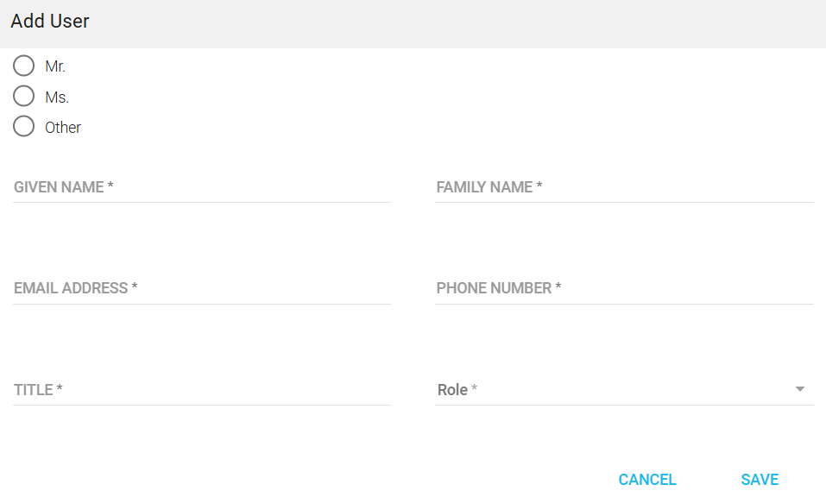The image size is (826, 497).
Task: Click into the Family Name field
Action: (x=624, y=187)
